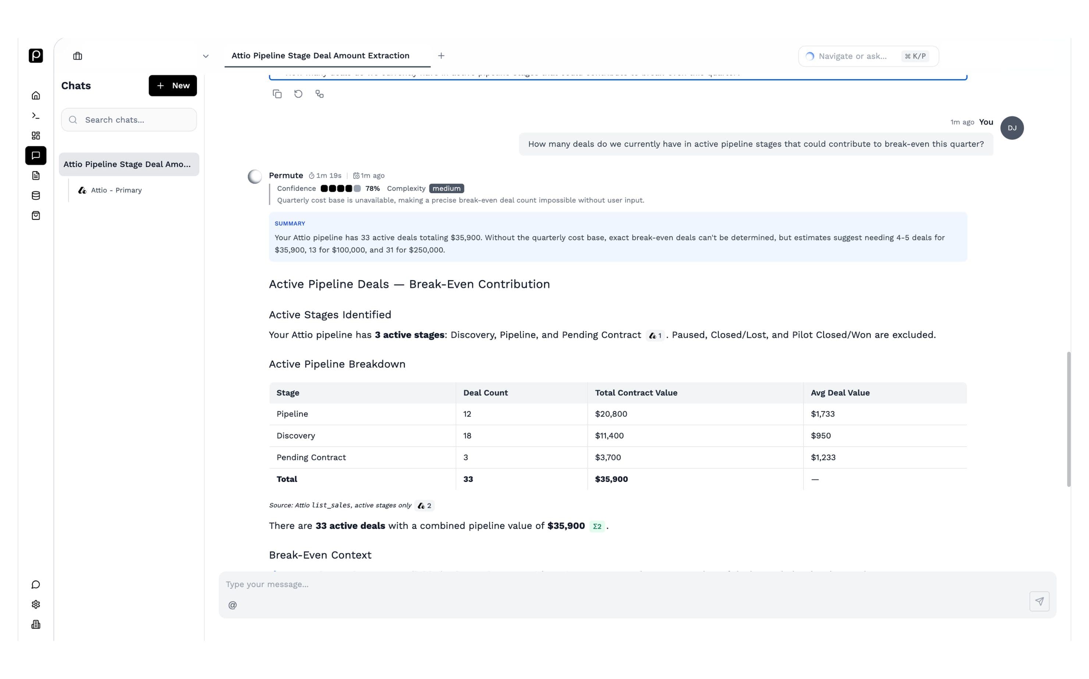This screenshot has width=1089, height=679.
Task: Click the Search chats field
Action: (x=129, y=120)
